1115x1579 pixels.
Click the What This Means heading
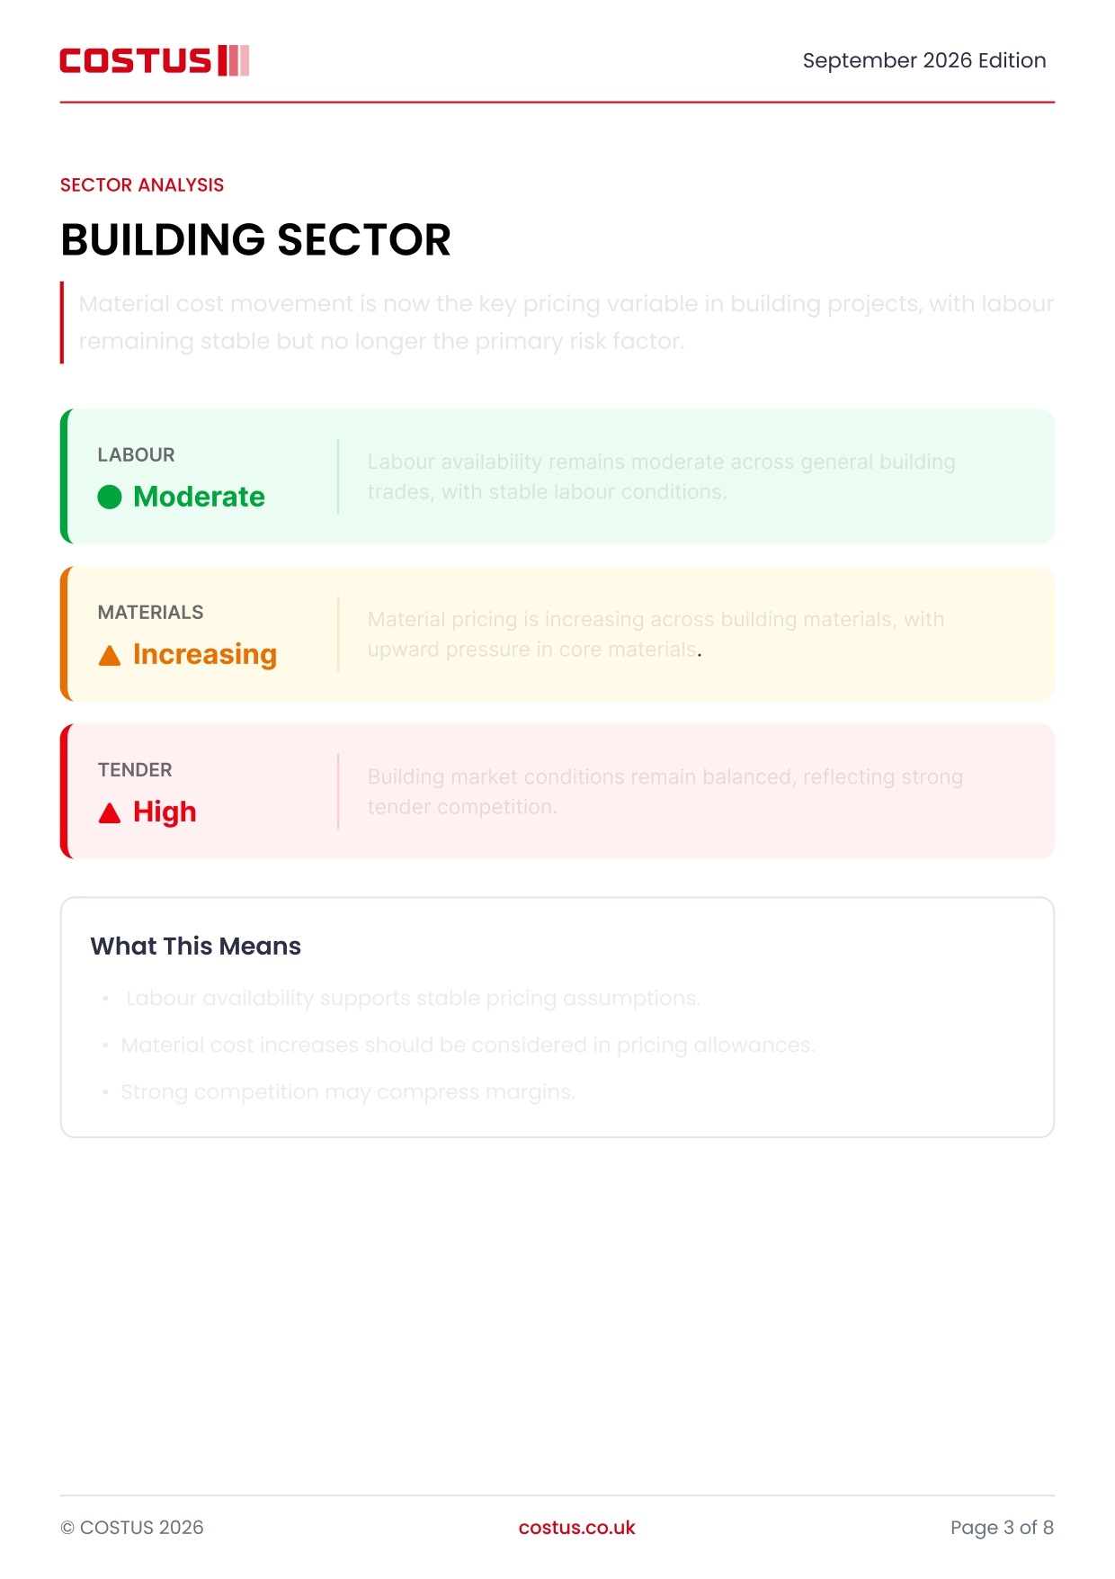(x=196, y=946)
